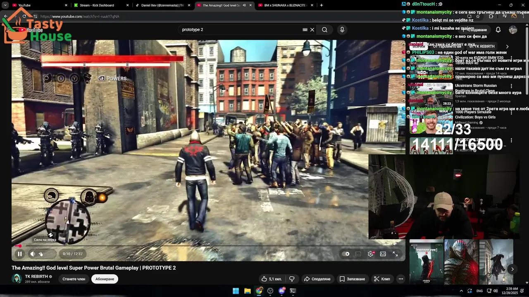This screenshot has width=529, height=297.
Task: Switch to Daniel Iliev TikTok tab
Action: (x=162, y=5)
